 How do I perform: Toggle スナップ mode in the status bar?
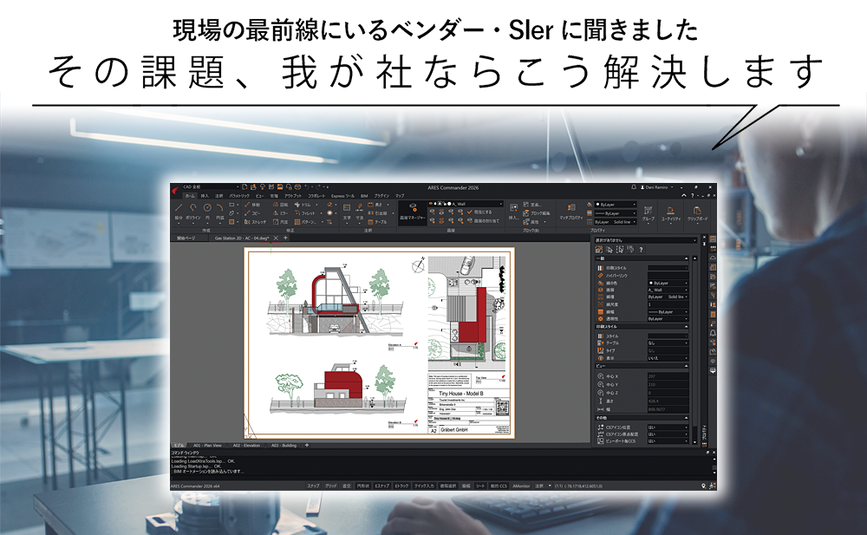click(313, 486)
